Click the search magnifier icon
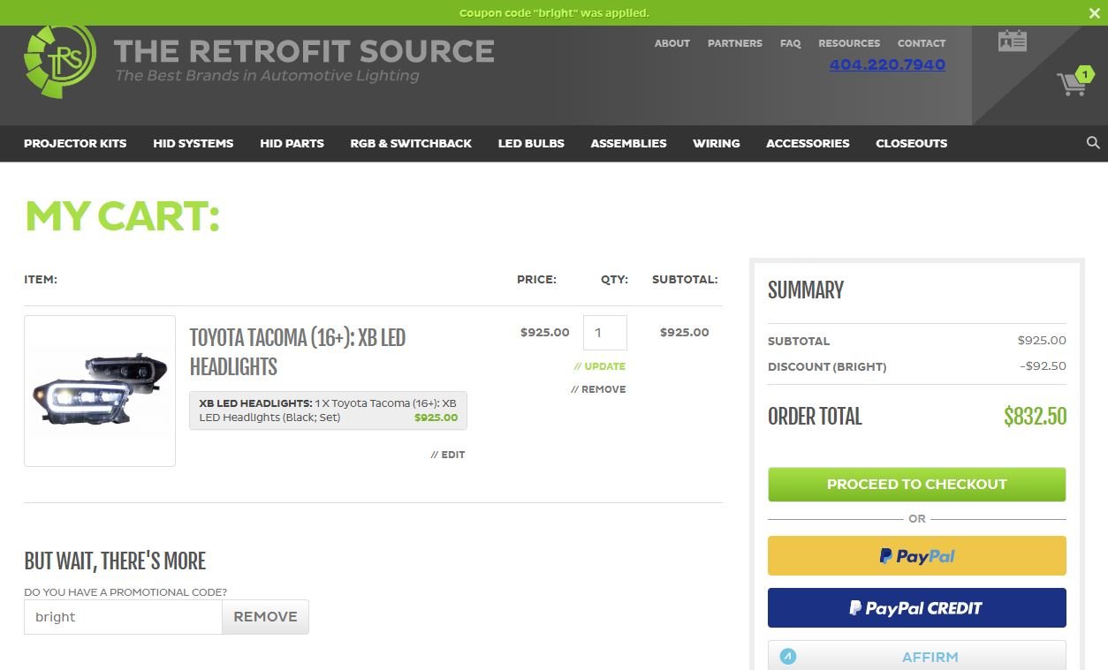This screenshot has width=1108, height=670. [1093, 143]
